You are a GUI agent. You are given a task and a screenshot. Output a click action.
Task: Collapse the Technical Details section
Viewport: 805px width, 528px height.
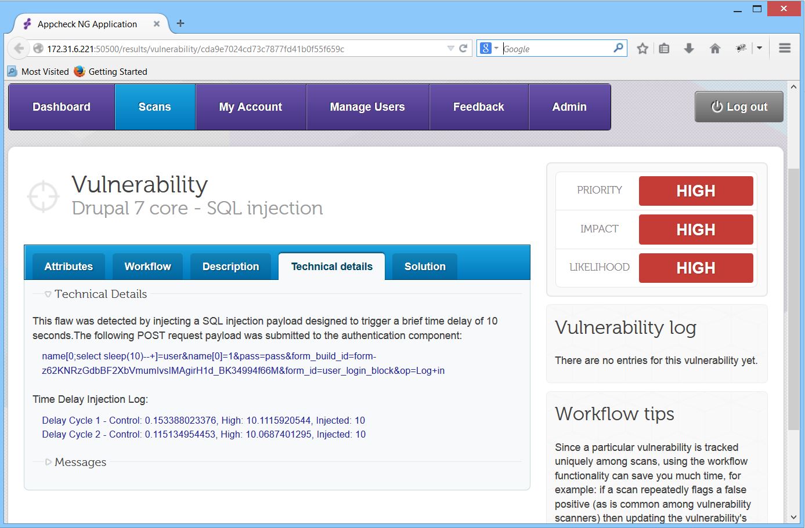pos(48,294)
